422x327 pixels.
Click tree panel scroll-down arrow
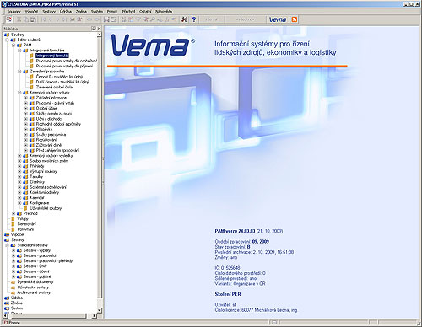coord(99,310)
